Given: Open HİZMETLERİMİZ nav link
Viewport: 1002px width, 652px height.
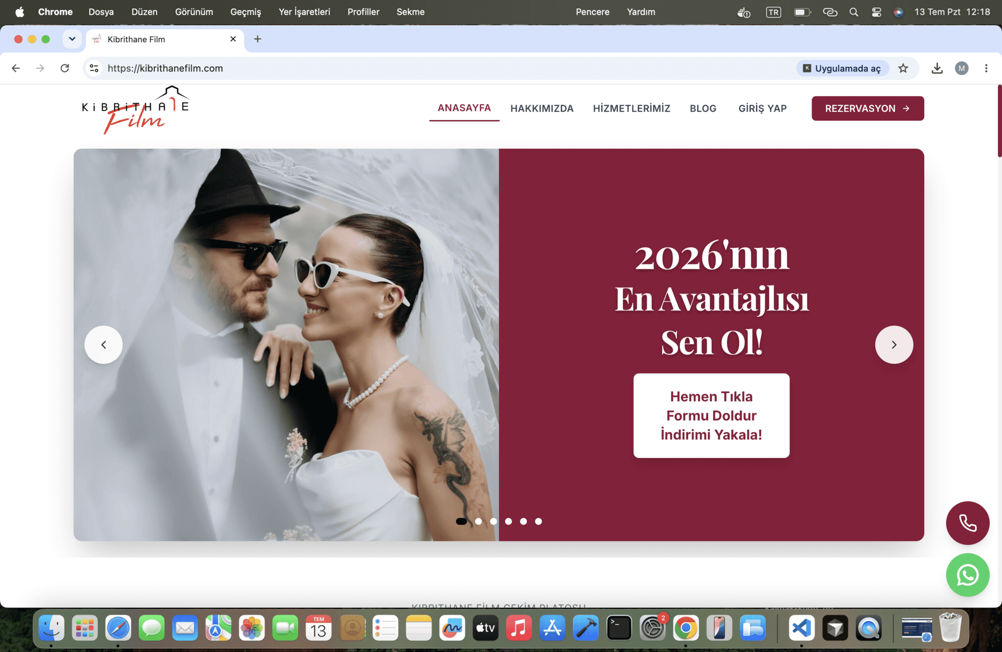Looking at the screenshot, I should (631, 109).
